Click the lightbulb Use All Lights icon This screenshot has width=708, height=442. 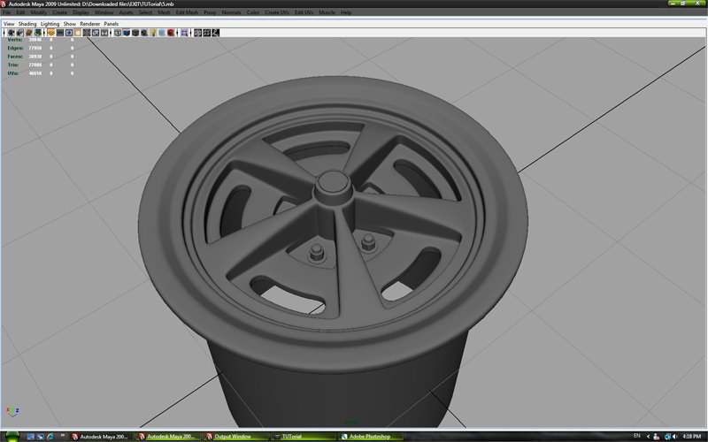click(153, 33)
